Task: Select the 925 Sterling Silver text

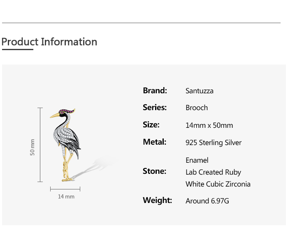Action: click(214, 143)
